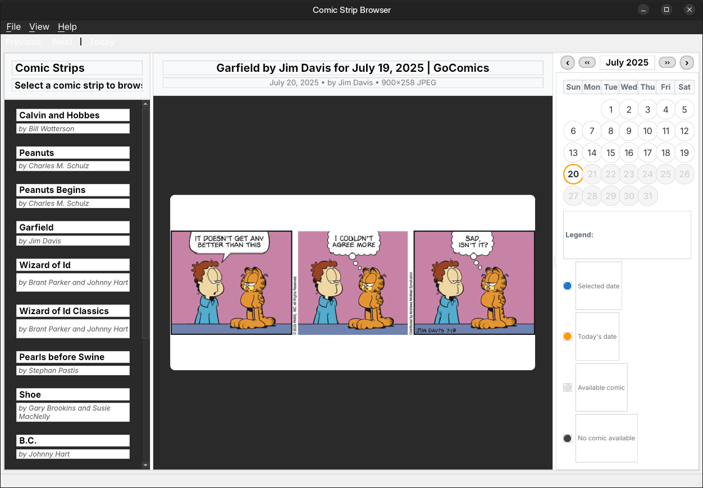Image resolution: width=703 pixels, height=488 pixels.
Task: Select Calvin and Hobbes comic strip
Action: (73, 116)
